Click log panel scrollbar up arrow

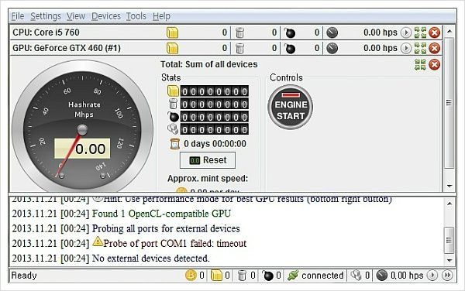point(449,204)
